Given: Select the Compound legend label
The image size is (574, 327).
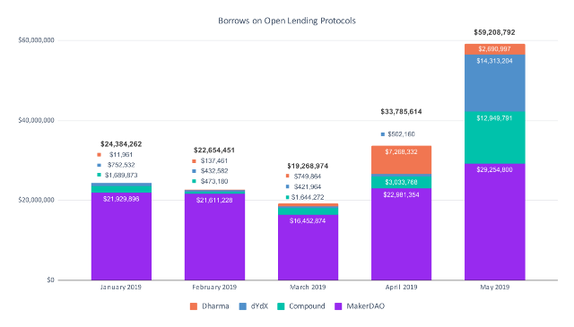Looking at the screenshot, I should point(307,306).
